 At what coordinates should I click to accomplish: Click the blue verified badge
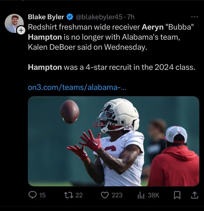[69, 17]
